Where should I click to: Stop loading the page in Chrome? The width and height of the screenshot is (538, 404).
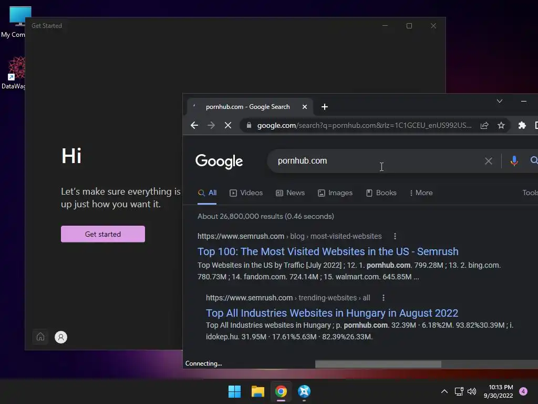click(228, 125)
